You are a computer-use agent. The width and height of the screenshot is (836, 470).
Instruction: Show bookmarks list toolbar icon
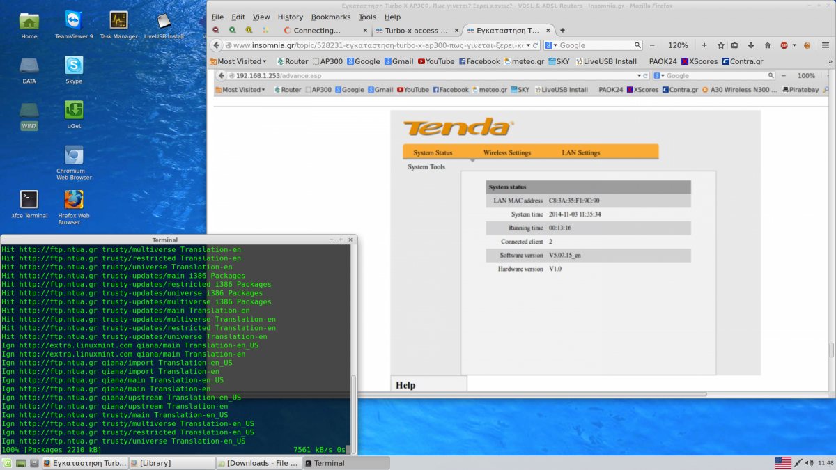pyautogui.click(x=734, y=45)
